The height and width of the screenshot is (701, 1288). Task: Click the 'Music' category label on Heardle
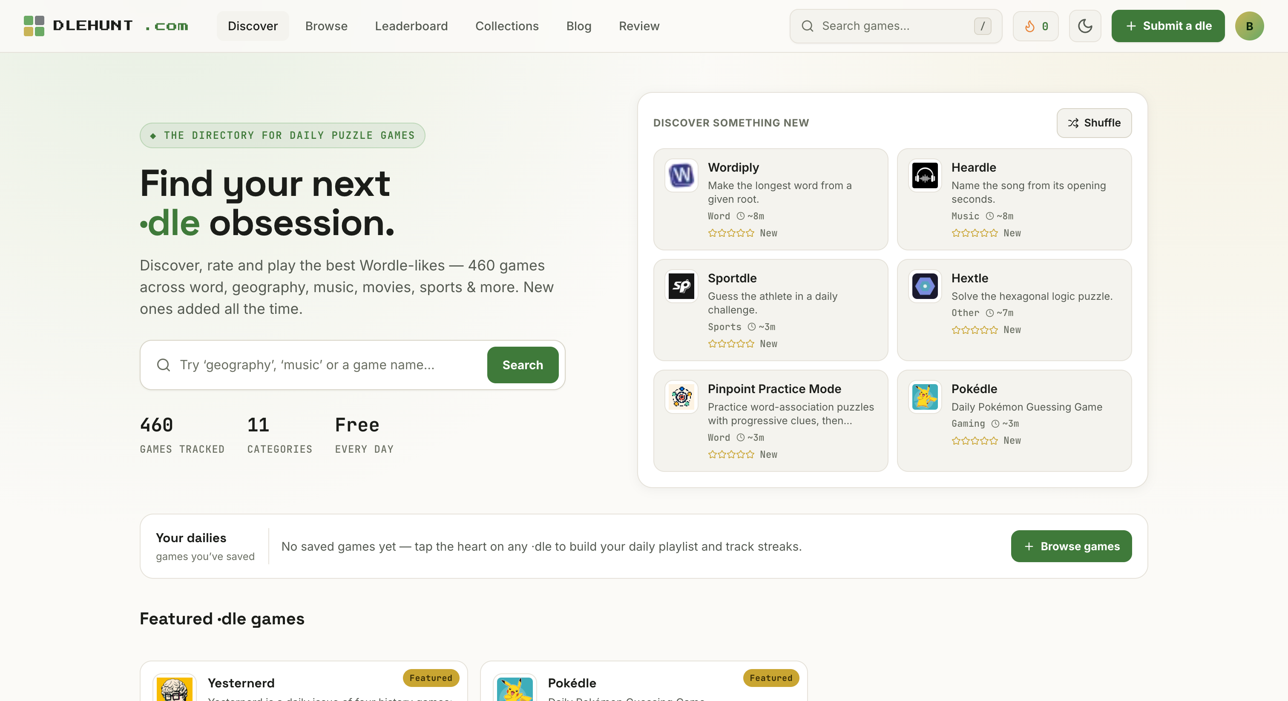965,216
